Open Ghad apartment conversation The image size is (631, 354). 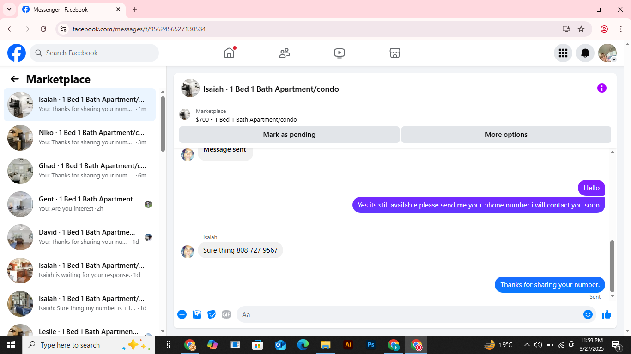(79, 171)
